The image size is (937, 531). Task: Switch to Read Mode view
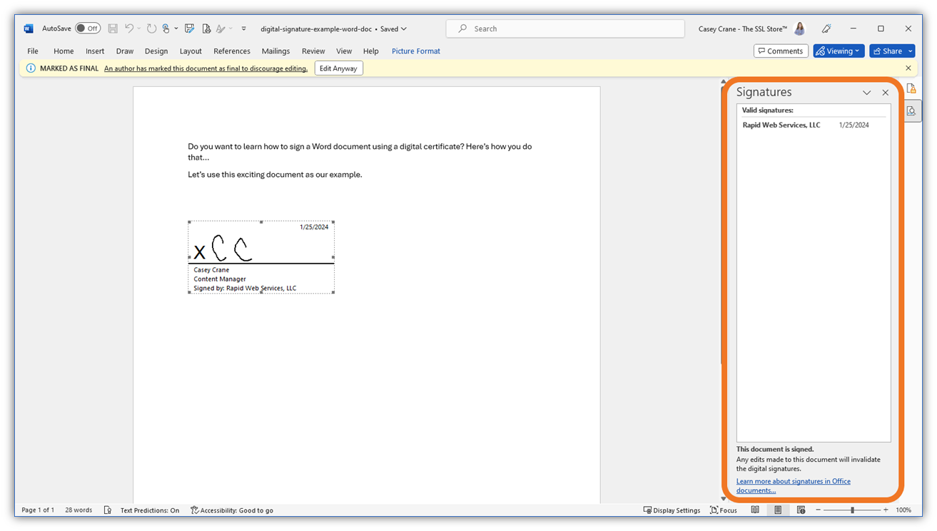click(x=755, y=510)
